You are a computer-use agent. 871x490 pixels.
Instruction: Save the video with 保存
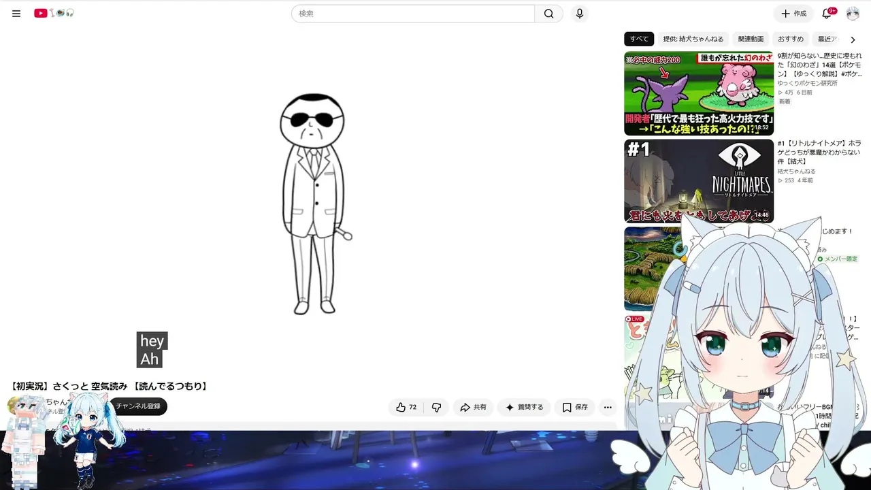coord(575,407)
